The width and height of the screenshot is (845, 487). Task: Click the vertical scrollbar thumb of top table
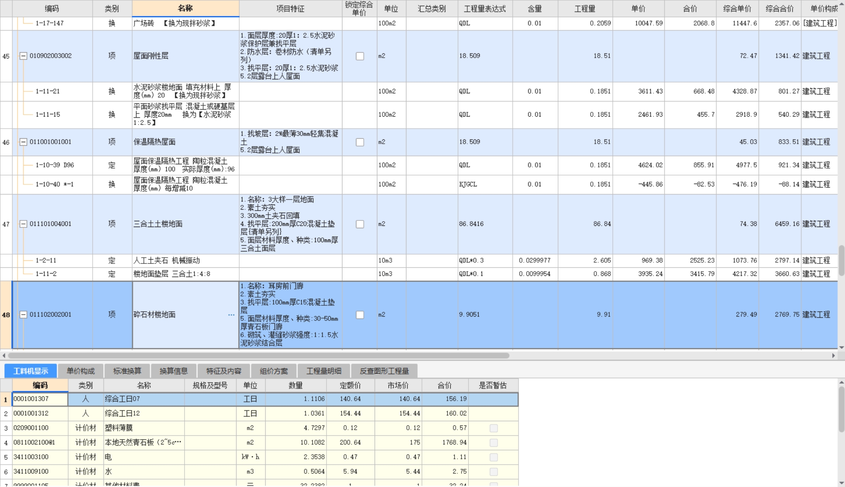click(x=842, y=260)
